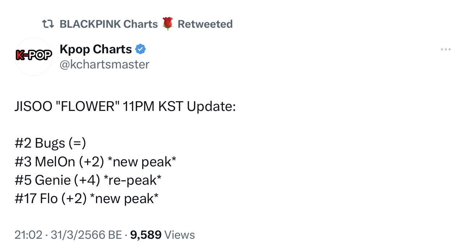The image size is (457, 242).
Task: Click the #5 Genie re-peak line
Action: pyautogui.click(x=88, y=180)
